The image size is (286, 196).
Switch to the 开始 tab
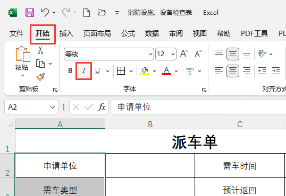point(43,33)
